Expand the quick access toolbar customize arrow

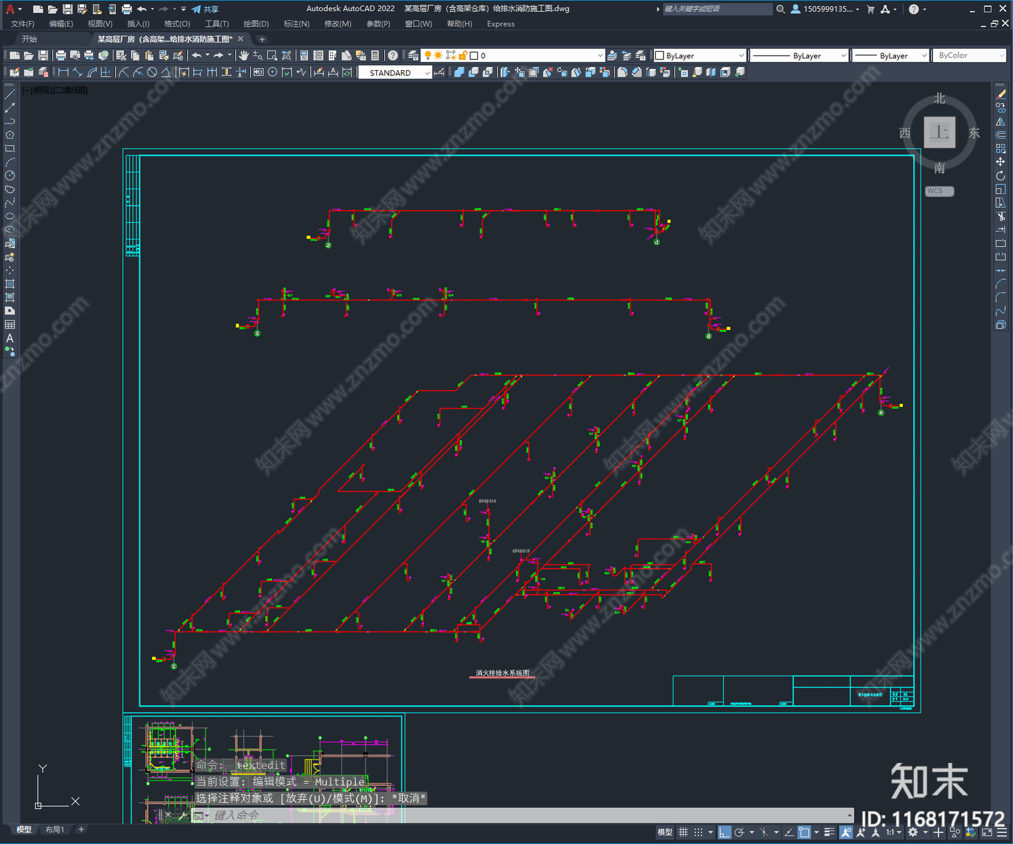coord(184,9)
